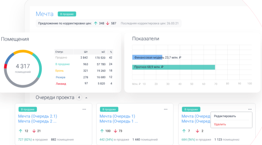The height and width of the screenshot is (145, 262).
Task: Click the 882 помещения text
Action: click(x=62, y=139)
